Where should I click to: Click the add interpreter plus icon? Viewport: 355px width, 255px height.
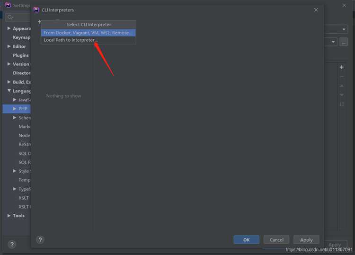click(39, 22)
